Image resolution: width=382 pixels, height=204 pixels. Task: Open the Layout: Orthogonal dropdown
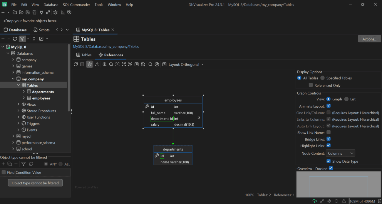tap(186, 65)
